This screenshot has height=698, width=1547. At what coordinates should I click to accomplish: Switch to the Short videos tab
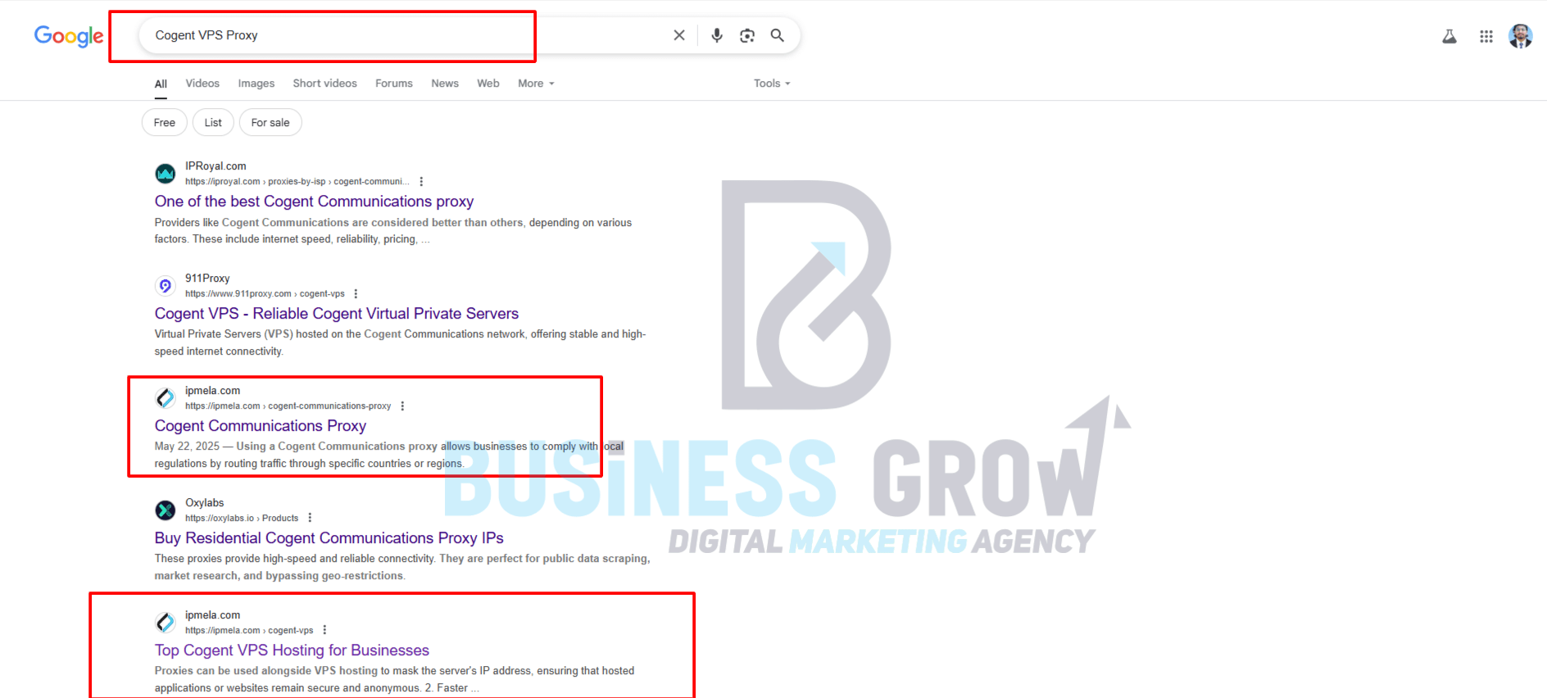[325, 84]
